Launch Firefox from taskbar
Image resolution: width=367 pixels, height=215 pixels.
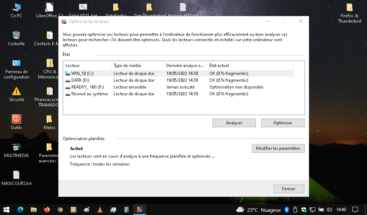[x=47, y=210]
